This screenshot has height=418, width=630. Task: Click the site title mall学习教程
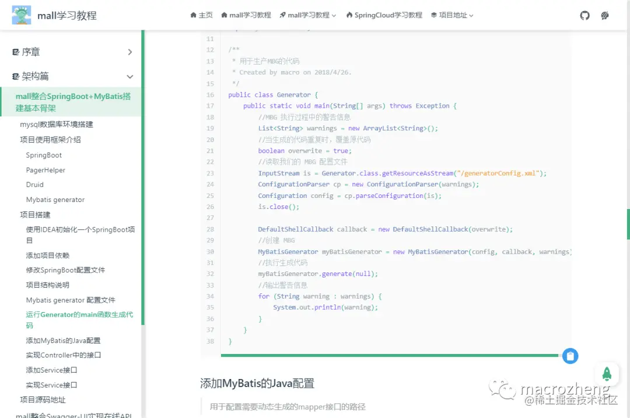point(67,15)
